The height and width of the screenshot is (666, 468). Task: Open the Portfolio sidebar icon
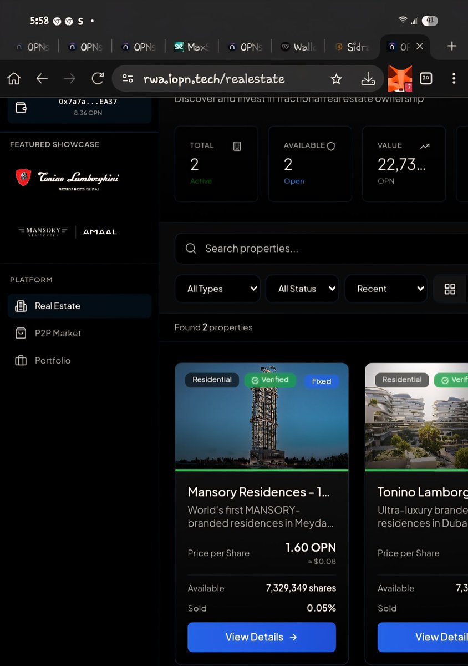(x=21, y=360)
